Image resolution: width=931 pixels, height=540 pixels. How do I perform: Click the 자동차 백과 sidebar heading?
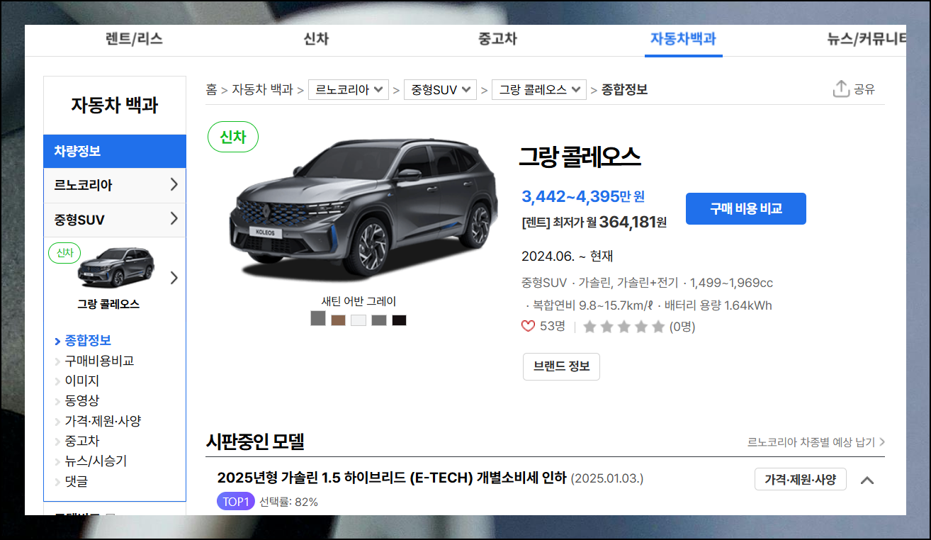(115, 106)
